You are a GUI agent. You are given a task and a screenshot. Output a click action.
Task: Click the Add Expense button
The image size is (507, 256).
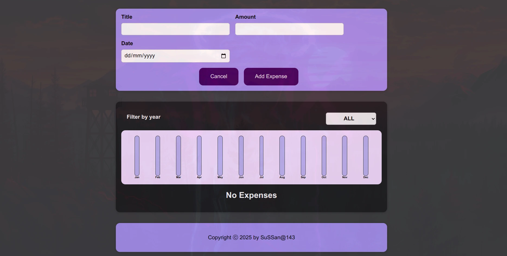click(271, 77)
